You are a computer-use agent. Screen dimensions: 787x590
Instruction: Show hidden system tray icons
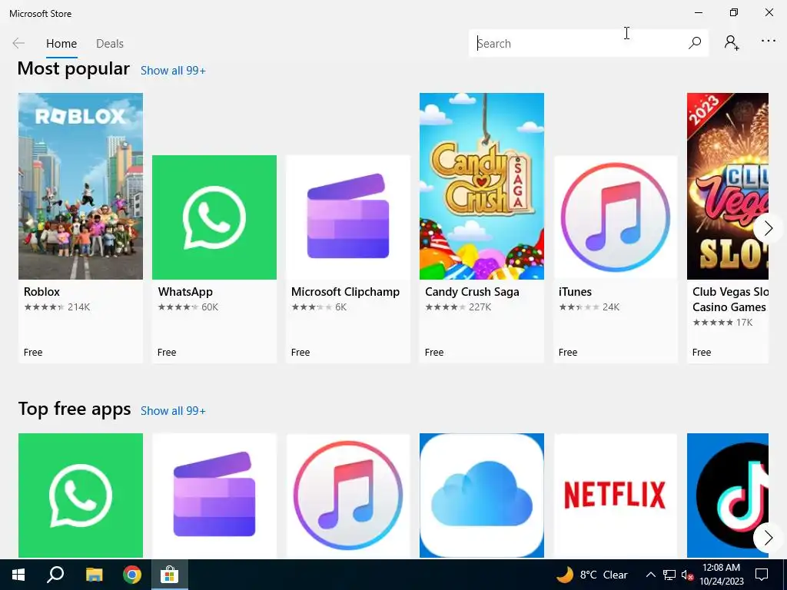click(650, 575)
